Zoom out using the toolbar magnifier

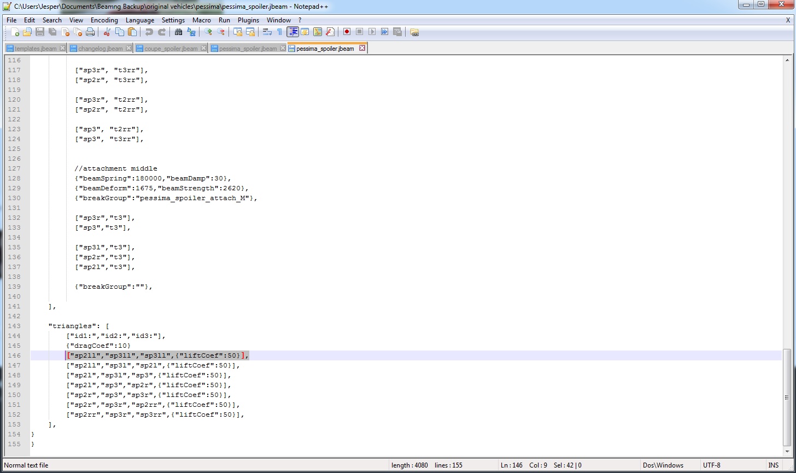click(x=220, y=32)
